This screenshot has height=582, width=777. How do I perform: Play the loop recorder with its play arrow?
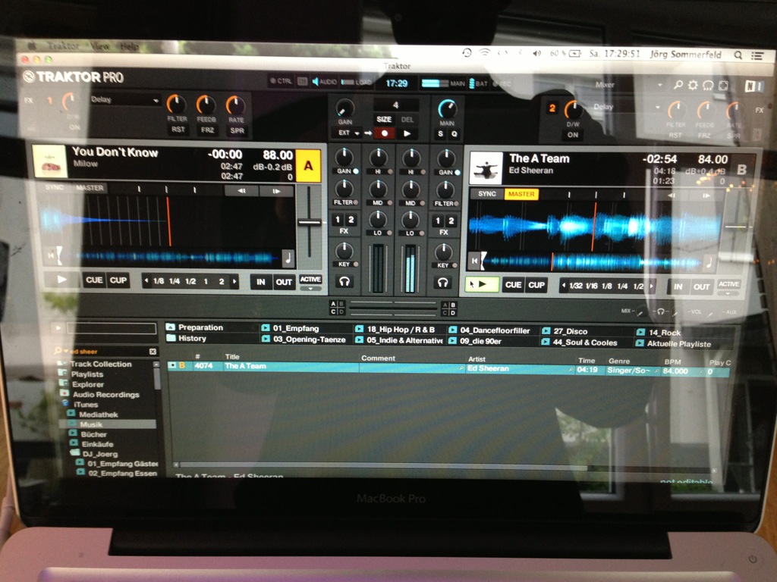[407, 133]
